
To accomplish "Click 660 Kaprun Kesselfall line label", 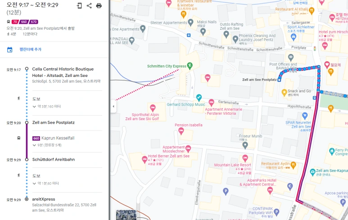I will pyautogui.click(x=54, y=138).
